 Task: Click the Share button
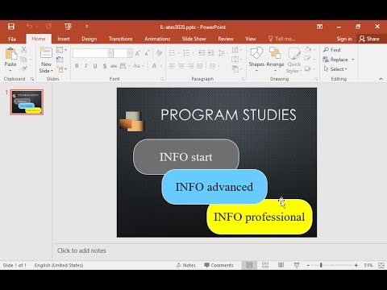(x=369, y=39)
